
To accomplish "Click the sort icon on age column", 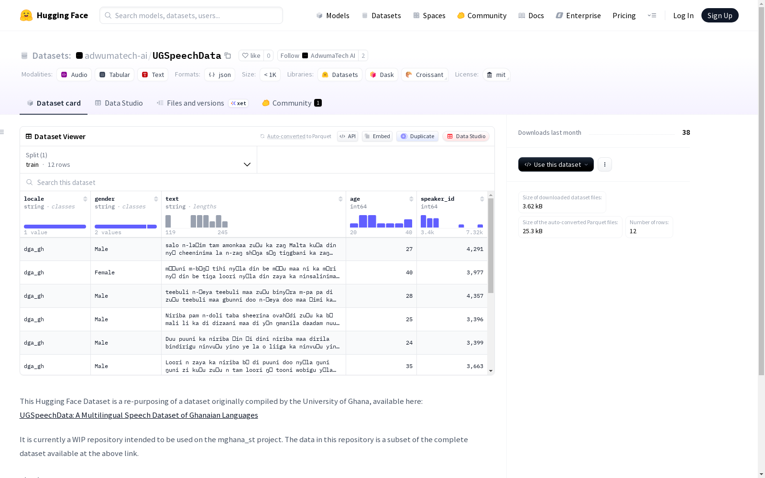I will tap(411, 199).
